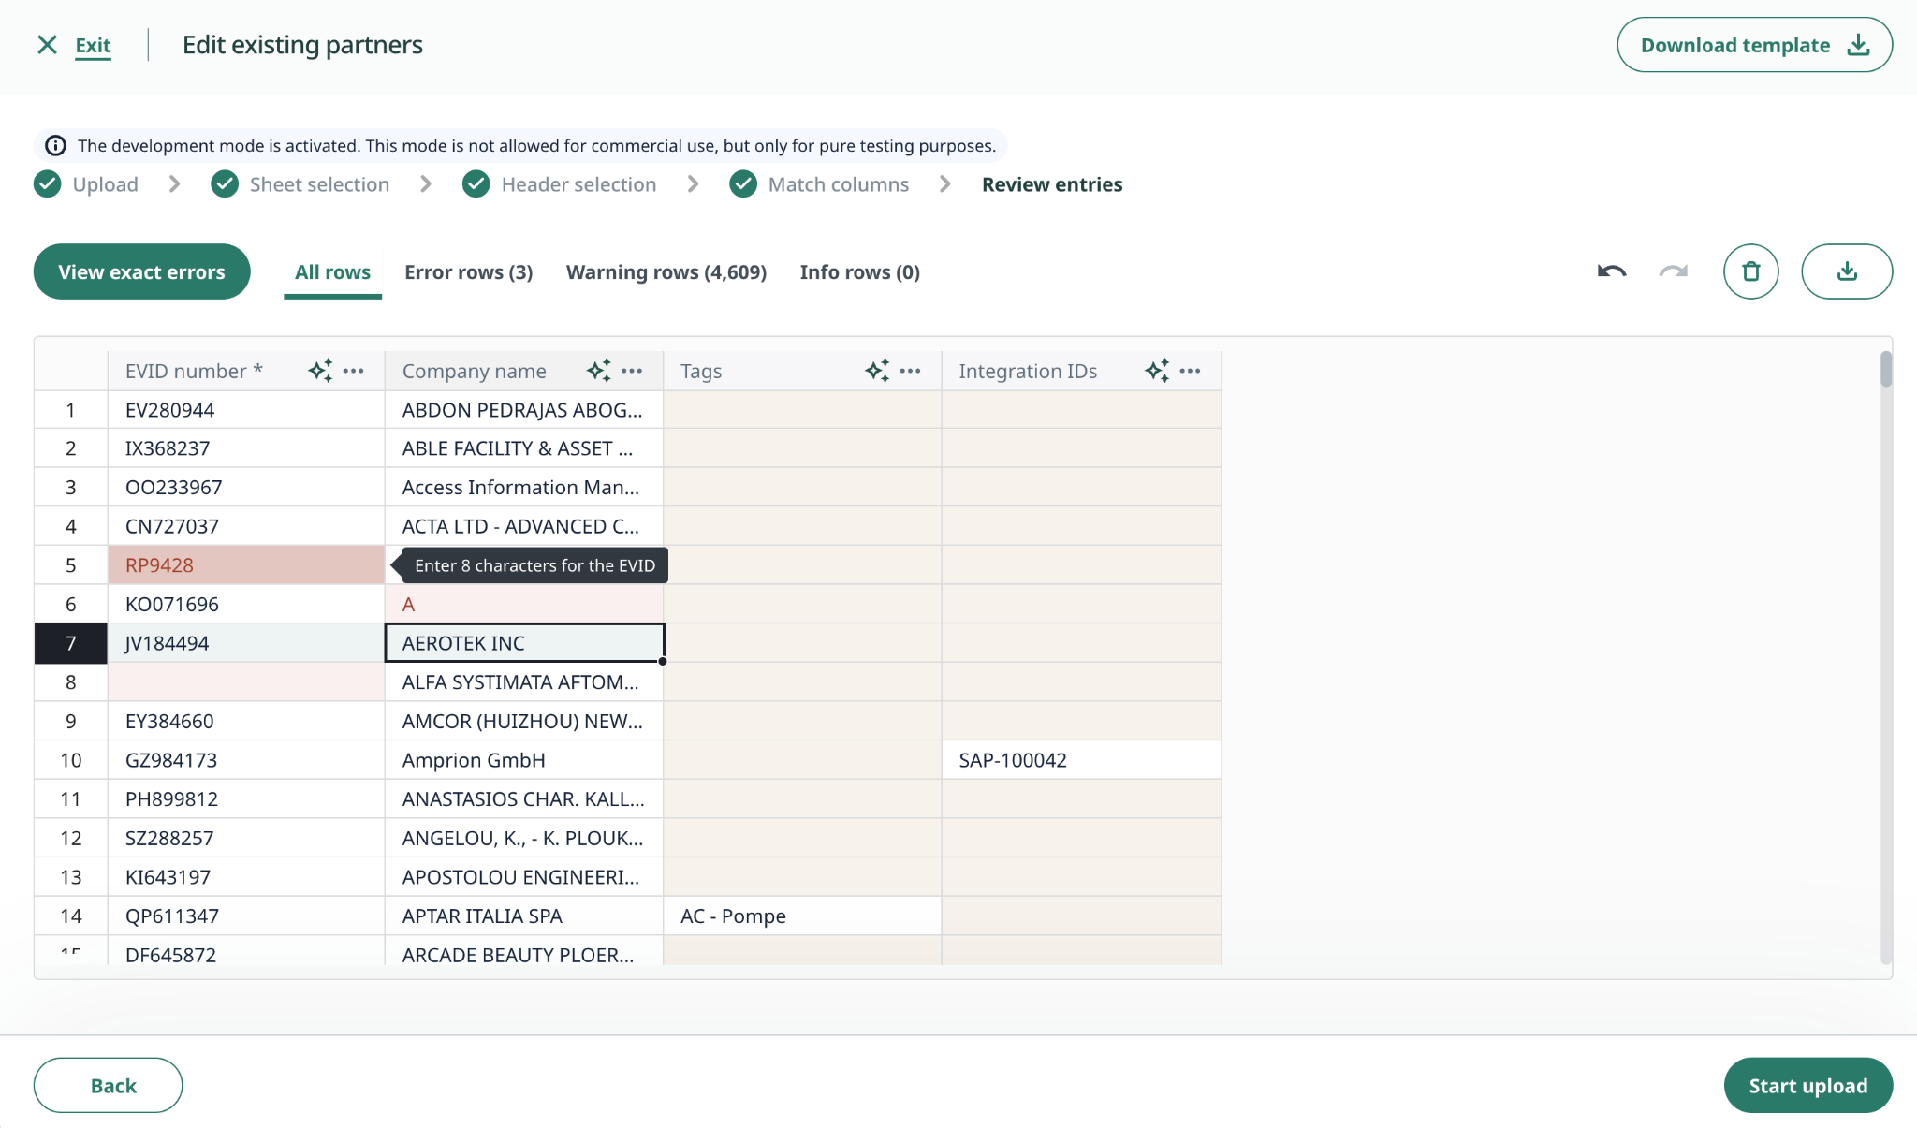The image size is (1917, 1128).
Task: Click the AI sparkle icon in Company name column
Action: pos(599,371)
